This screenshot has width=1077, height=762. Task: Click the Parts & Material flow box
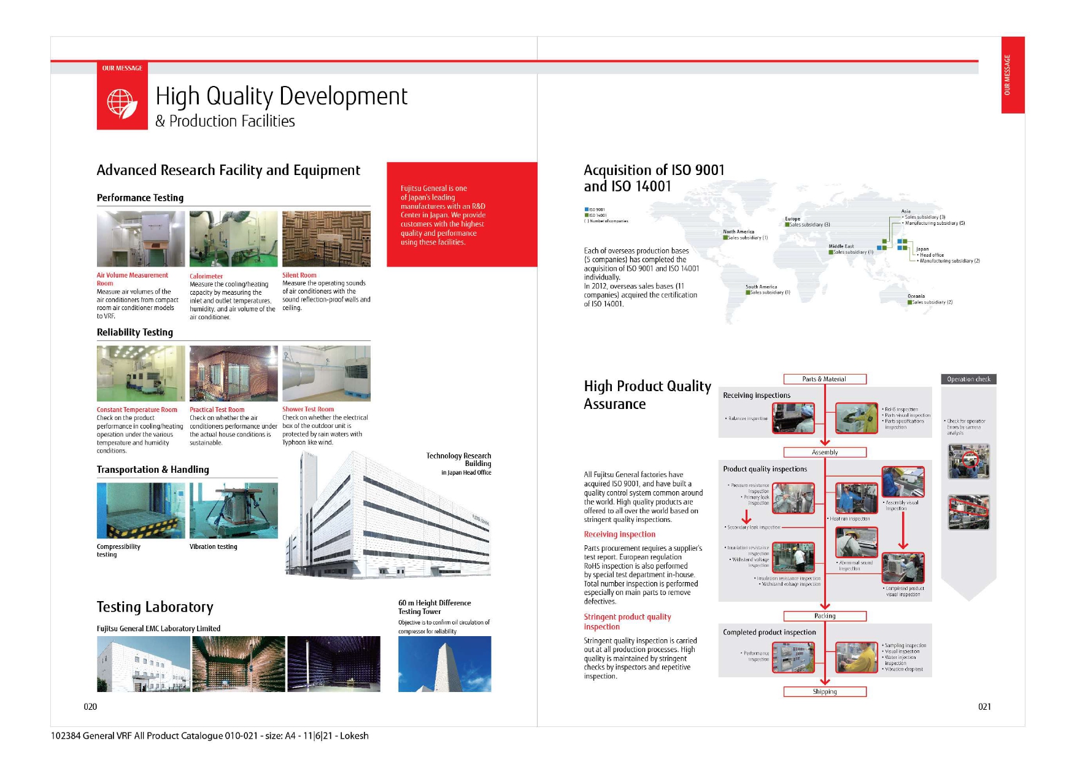click(825, 379)
